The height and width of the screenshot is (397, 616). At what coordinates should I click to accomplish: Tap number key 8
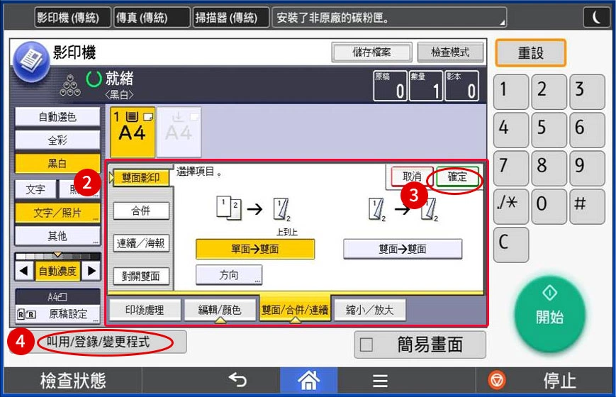tap(549, 168)
